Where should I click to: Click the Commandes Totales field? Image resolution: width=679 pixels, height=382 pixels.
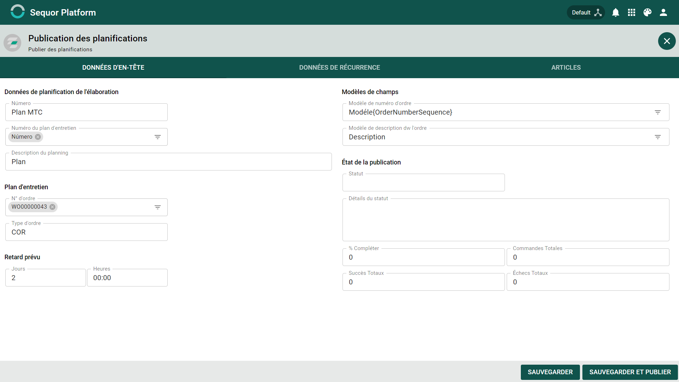click(x=588, y=257)
